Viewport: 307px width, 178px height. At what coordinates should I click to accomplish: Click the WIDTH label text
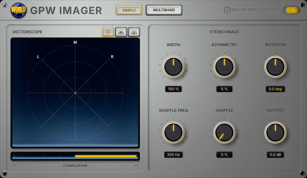pyautogui.click(x=173, y=45)
